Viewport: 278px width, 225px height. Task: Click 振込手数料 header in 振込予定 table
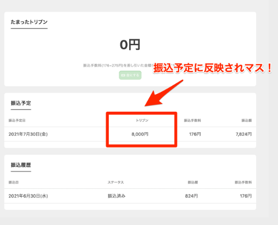pyautogui.click(x=192, y=121)
